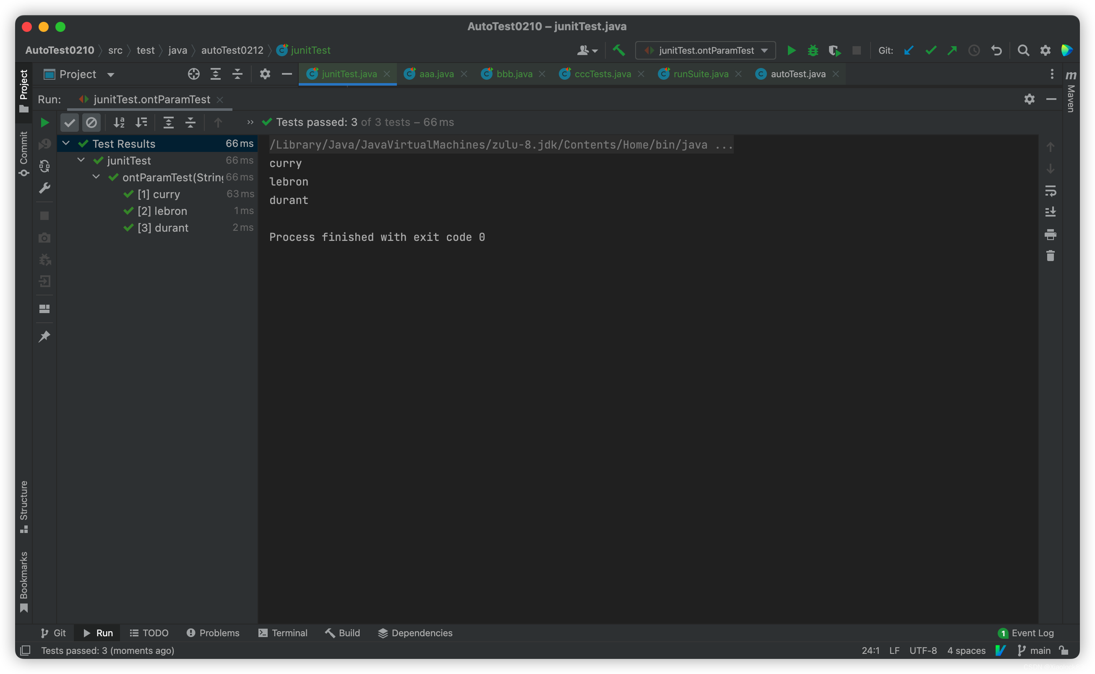Open the Problems tool window

pos(213,633)
